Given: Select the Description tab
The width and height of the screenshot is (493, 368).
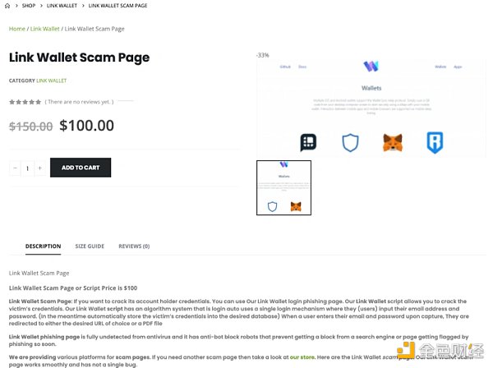Looking at the screenshot, I should (43, 246).
